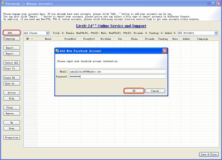Click the Email input field in the dialog
This screenshot has height=160, width=222.
point(118,72)
